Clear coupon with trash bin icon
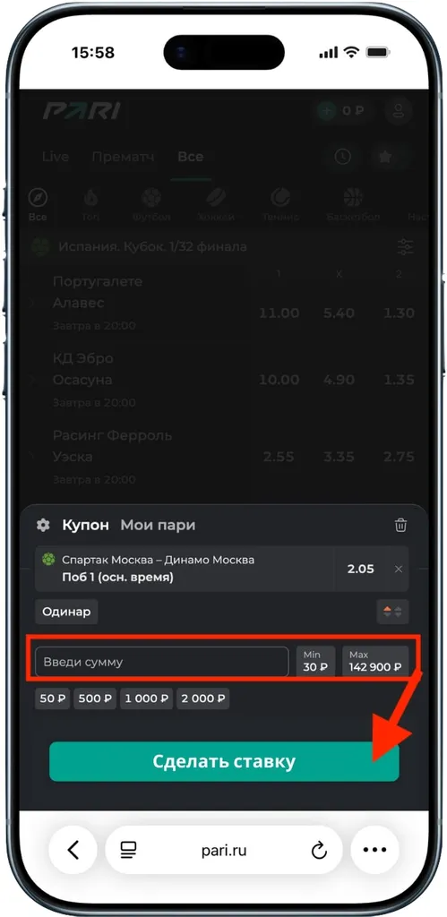Image resolution: width=447 pixels, height=917 pixels. tap(400, 525)
